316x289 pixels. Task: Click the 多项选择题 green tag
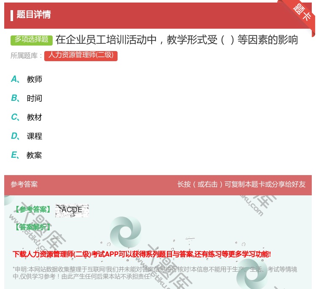[32, 40]
